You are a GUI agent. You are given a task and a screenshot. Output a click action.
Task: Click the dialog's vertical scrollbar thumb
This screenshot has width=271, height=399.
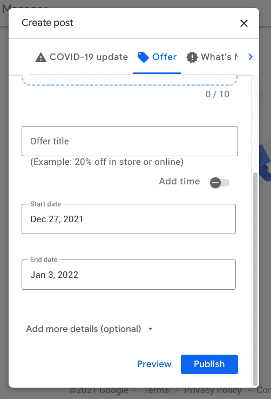tap(255, 279)
